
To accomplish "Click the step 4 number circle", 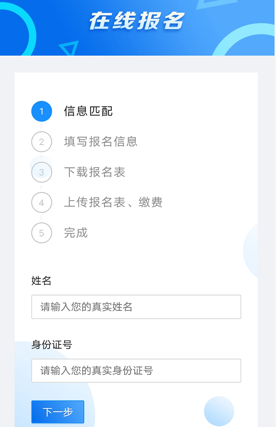I will [41, 203].
